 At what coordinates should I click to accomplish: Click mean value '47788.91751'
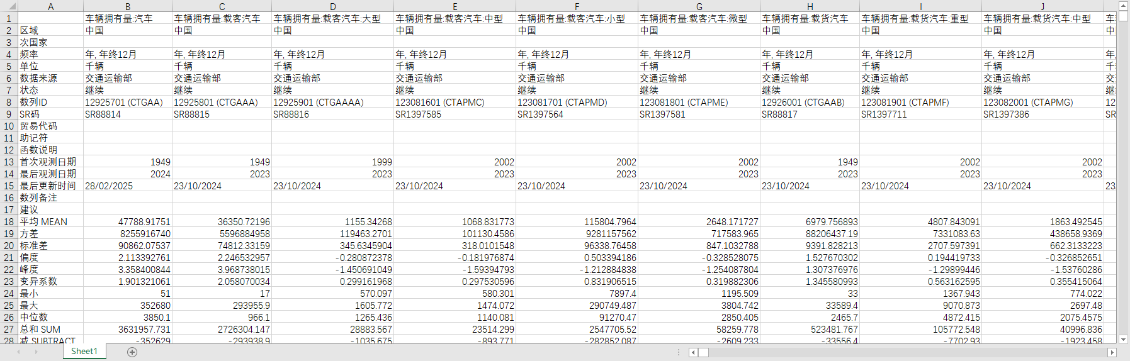pos(128,221)
